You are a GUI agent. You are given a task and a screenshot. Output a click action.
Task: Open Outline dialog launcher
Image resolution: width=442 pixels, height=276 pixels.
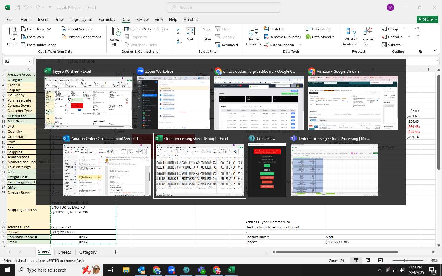421,52
